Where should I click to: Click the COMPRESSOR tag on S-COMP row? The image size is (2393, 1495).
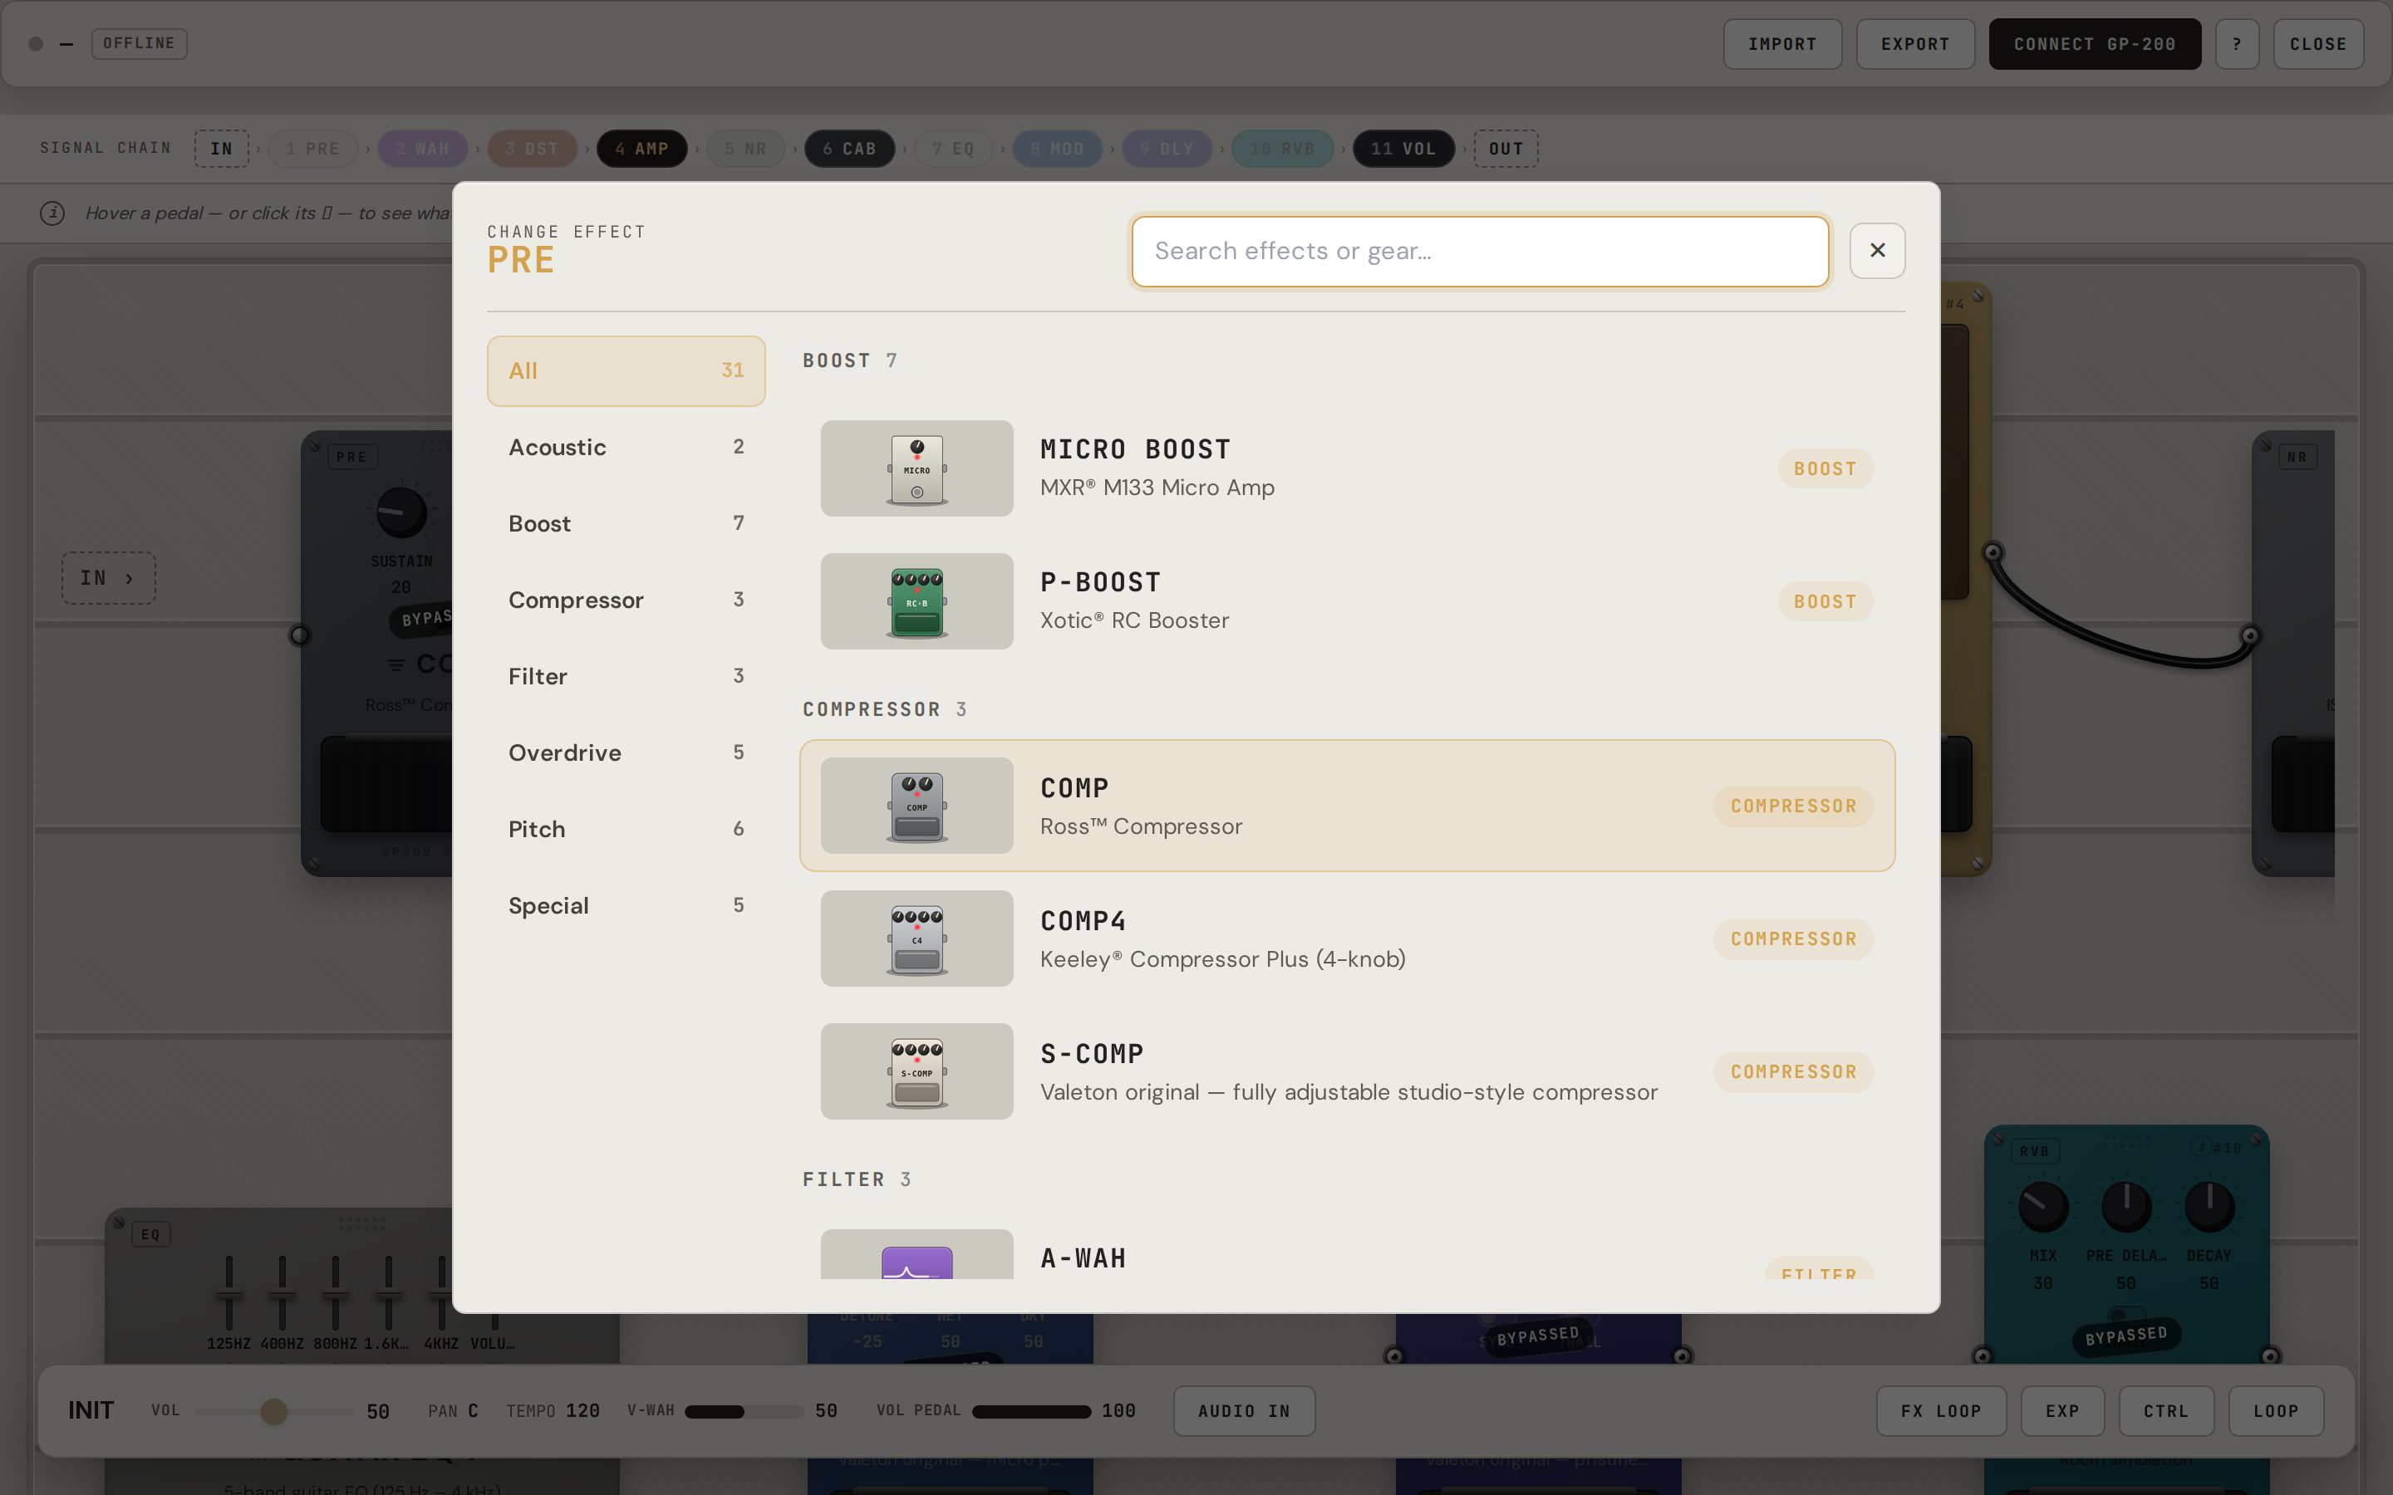[x=1793, y=1071]
